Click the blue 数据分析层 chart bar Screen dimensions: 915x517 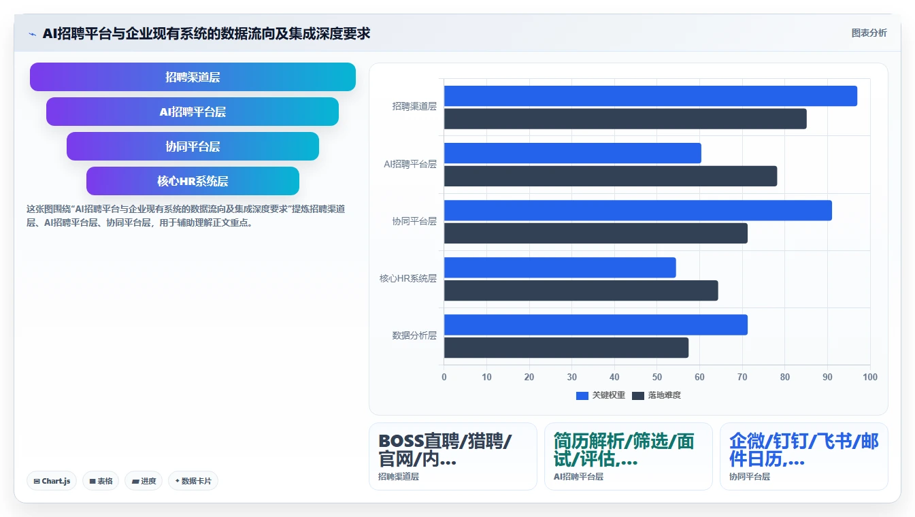tap(596, 324)
